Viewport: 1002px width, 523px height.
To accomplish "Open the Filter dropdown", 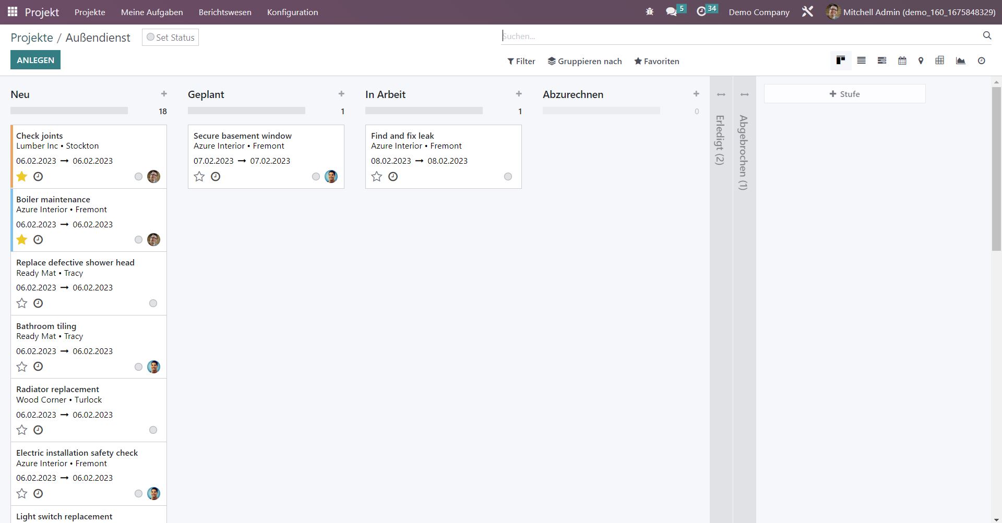I will [521, 62].
